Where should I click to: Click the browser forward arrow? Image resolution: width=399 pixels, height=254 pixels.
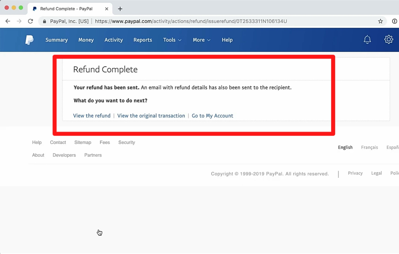pyautogui.click(x=19, y=21)
